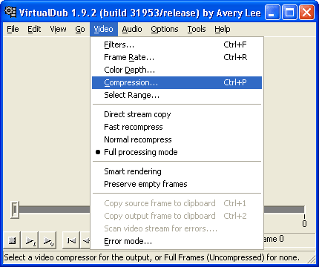
Task: Click the stop playback icon
Action: pyautogui.click(x=12, y=240)
